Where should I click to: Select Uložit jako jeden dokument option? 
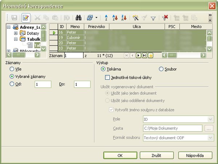click(107, 93)
